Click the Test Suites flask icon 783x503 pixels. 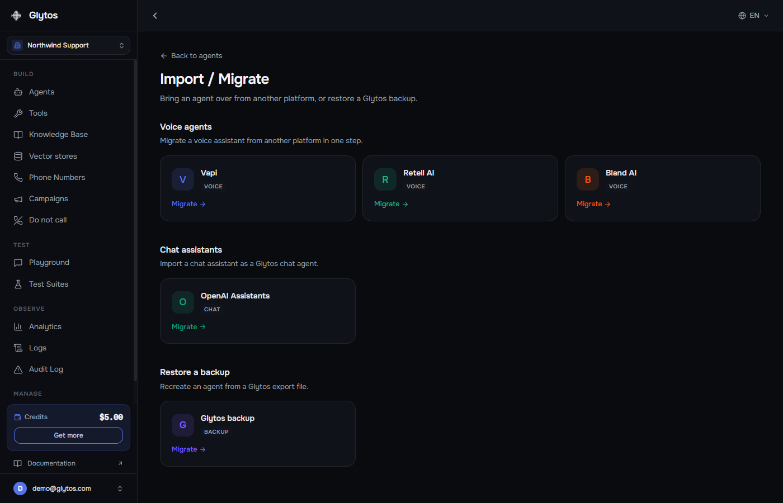(x=18, y=284)
